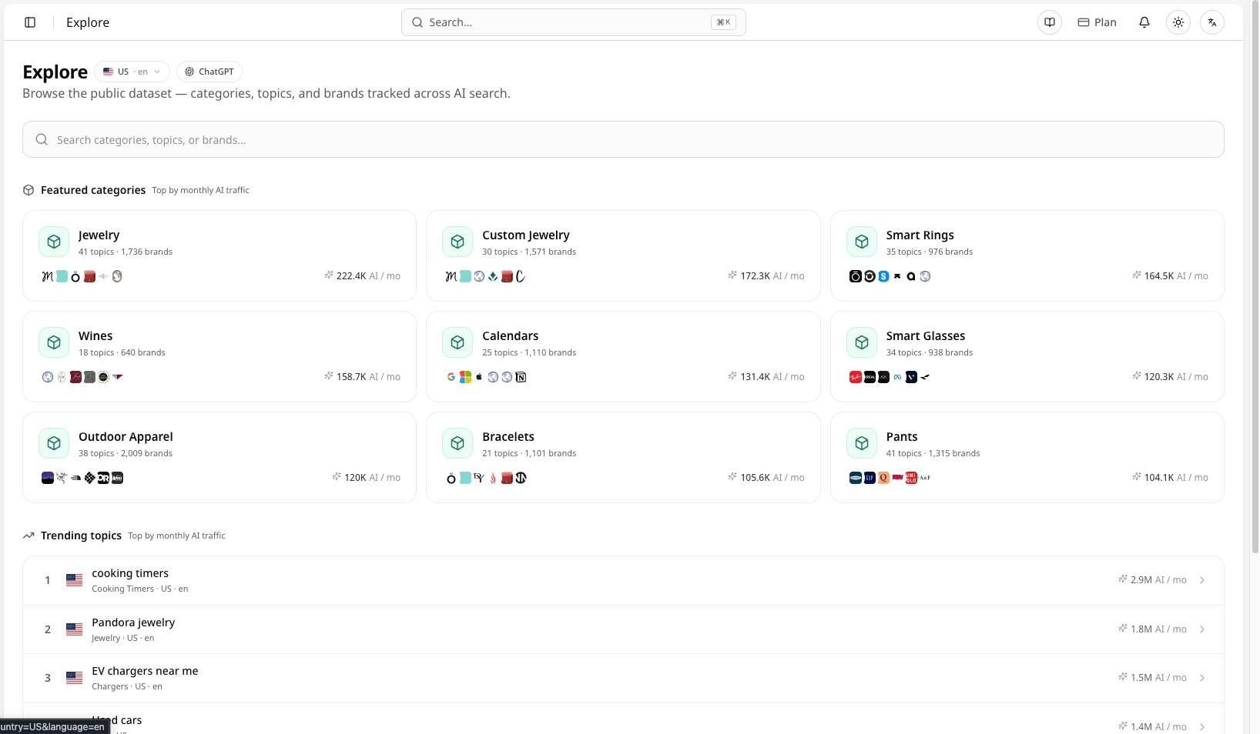This screenshot has height=734, width=1260.
Task: Expand cooking timers row chevron
Action: click(1202, 580)
